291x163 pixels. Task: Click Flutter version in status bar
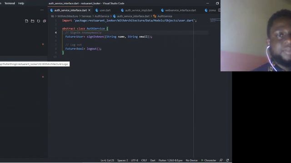tap(171, 160)
